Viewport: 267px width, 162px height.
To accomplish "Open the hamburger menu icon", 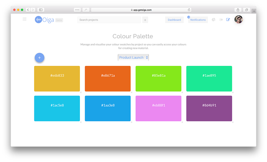I will 25,19.
